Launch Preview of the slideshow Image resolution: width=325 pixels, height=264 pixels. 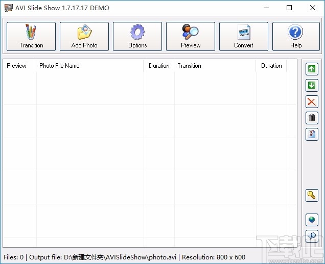191,36
